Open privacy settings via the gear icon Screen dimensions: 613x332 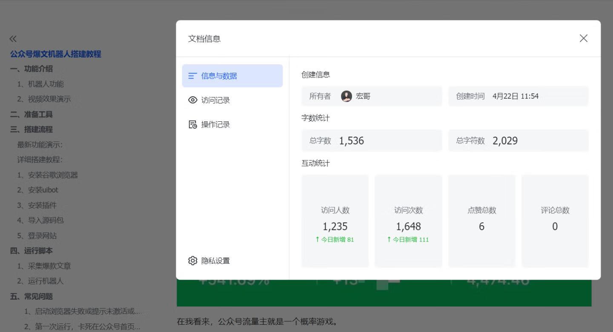193,260
